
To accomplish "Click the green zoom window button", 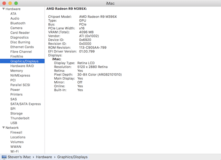I will (16, 3).
